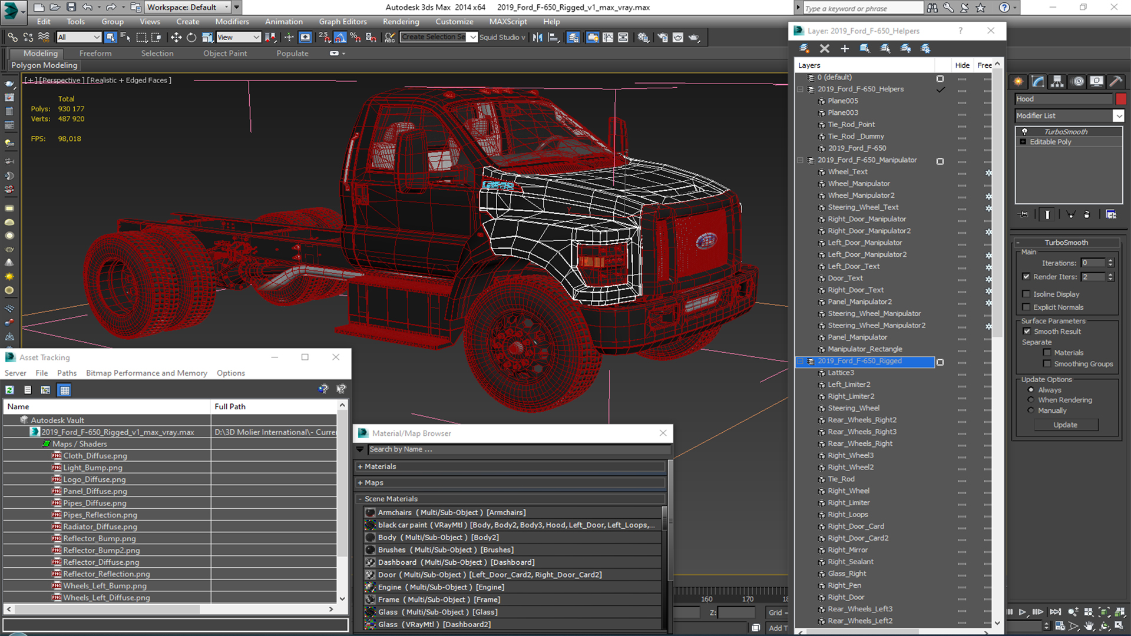Open the View reference coordinate dropdown

(x=239, y=37)
